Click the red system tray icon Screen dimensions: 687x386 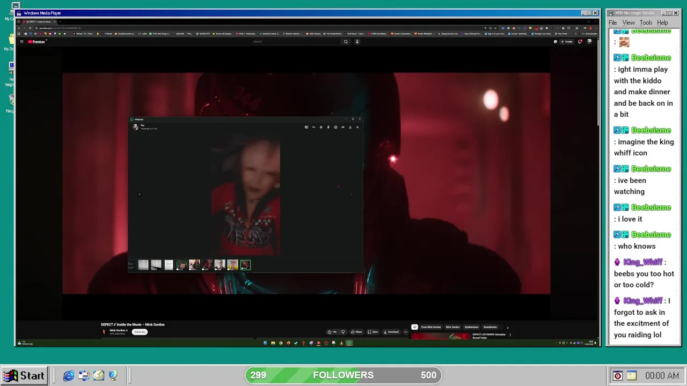(618, 376)
